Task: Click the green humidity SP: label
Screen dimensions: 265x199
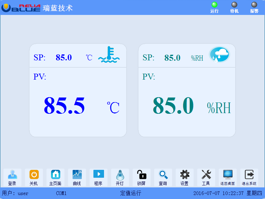Action: click(148, 57)
